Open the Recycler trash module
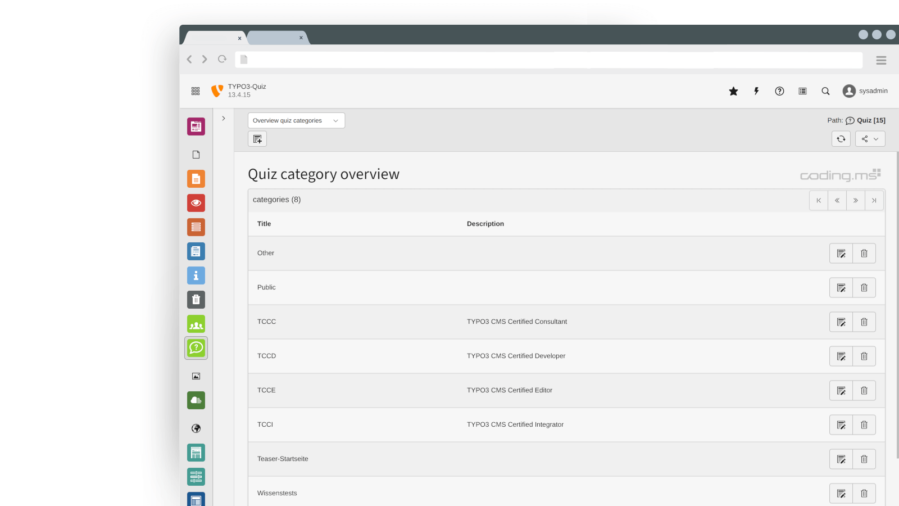 pyautogui.click(x=196, y=300)
